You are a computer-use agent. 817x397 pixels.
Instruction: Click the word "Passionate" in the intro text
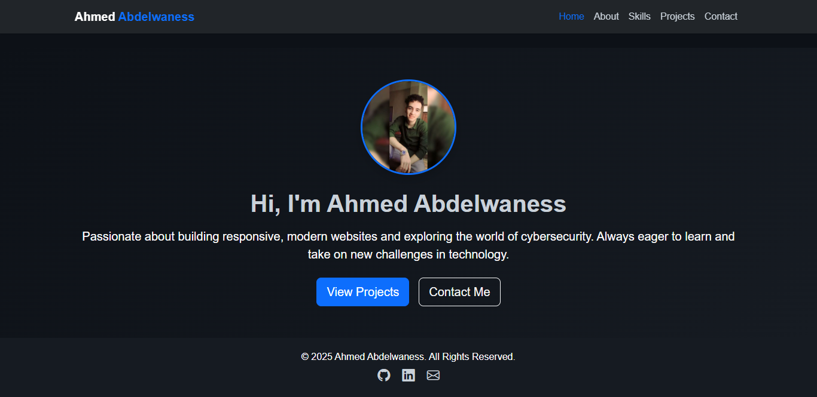pos(112,236)
